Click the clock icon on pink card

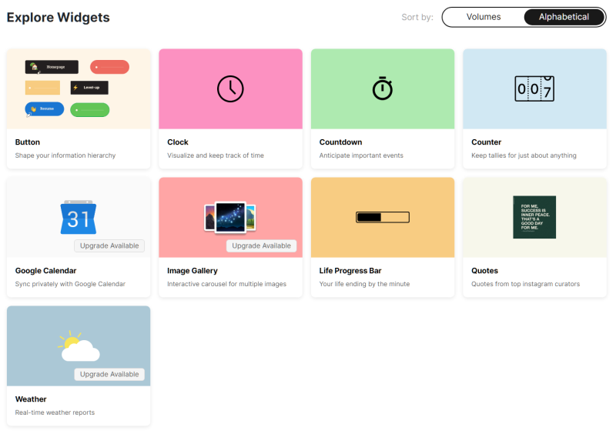tap(230, 88)
